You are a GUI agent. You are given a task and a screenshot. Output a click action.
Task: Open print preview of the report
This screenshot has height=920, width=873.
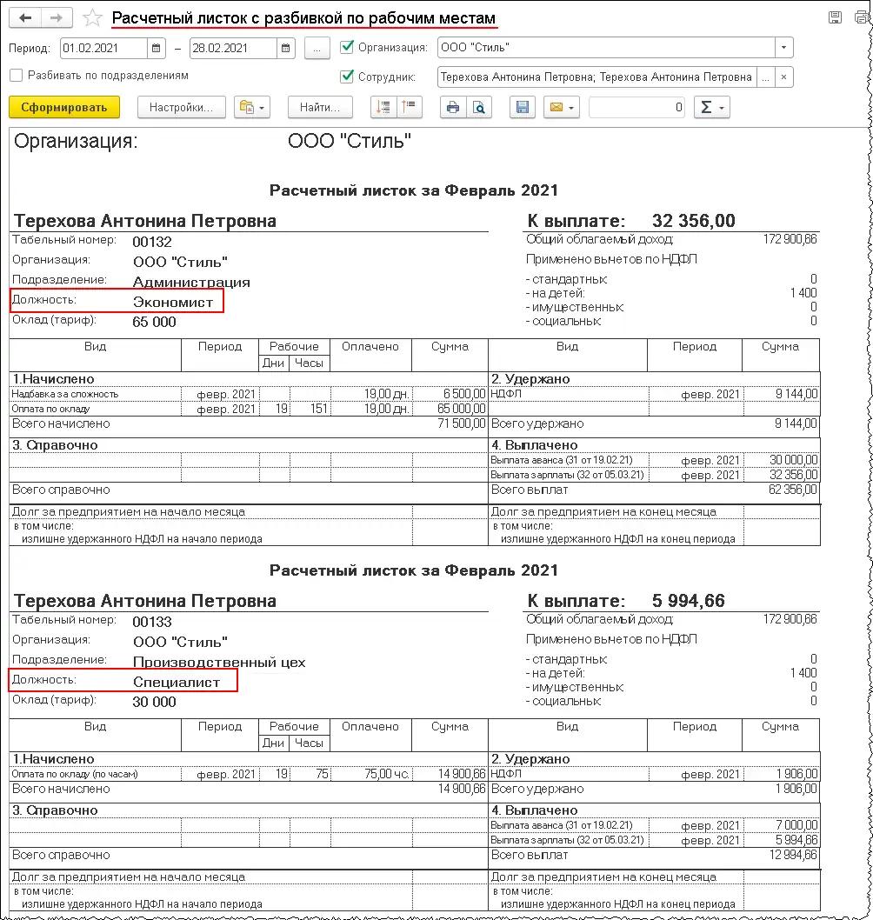[479, 107]
